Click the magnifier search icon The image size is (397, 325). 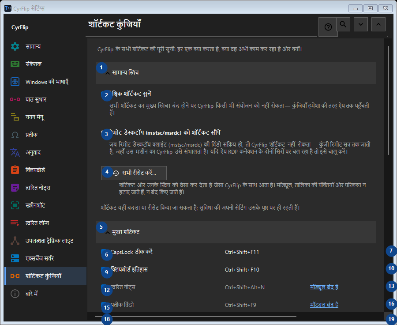(x=343, y=24)
